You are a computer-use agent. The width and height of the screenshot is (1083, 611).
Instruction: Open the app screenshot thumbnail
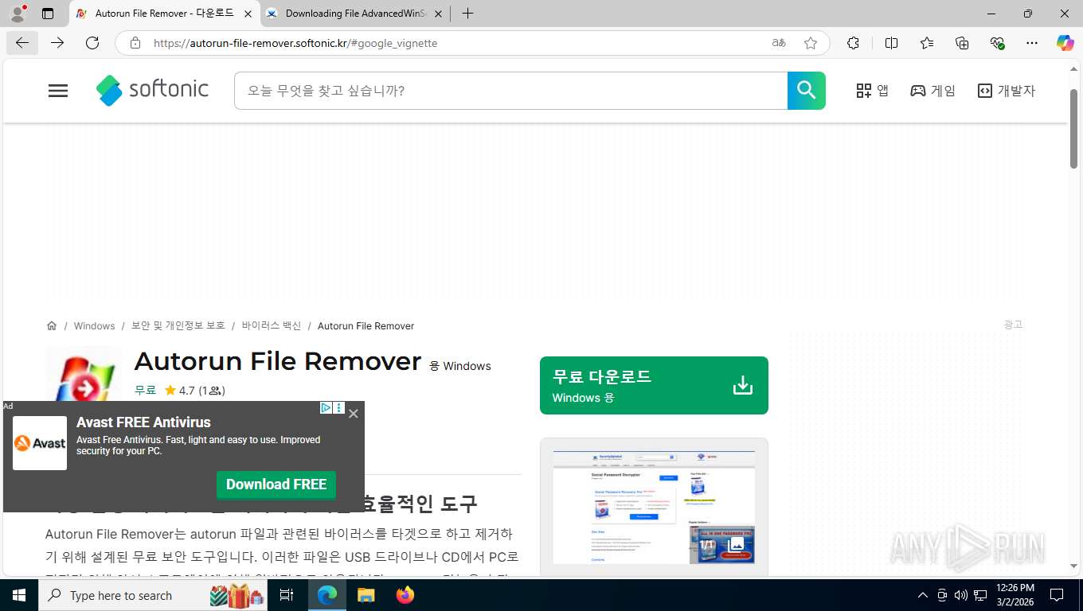(x=654, y=507)
